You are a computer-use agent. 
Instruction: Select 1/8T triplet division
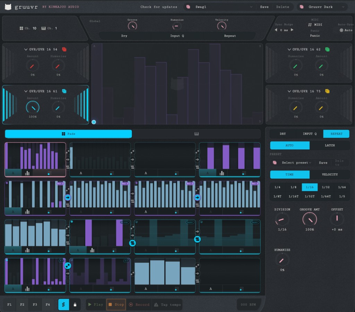[x=277, y=196]
